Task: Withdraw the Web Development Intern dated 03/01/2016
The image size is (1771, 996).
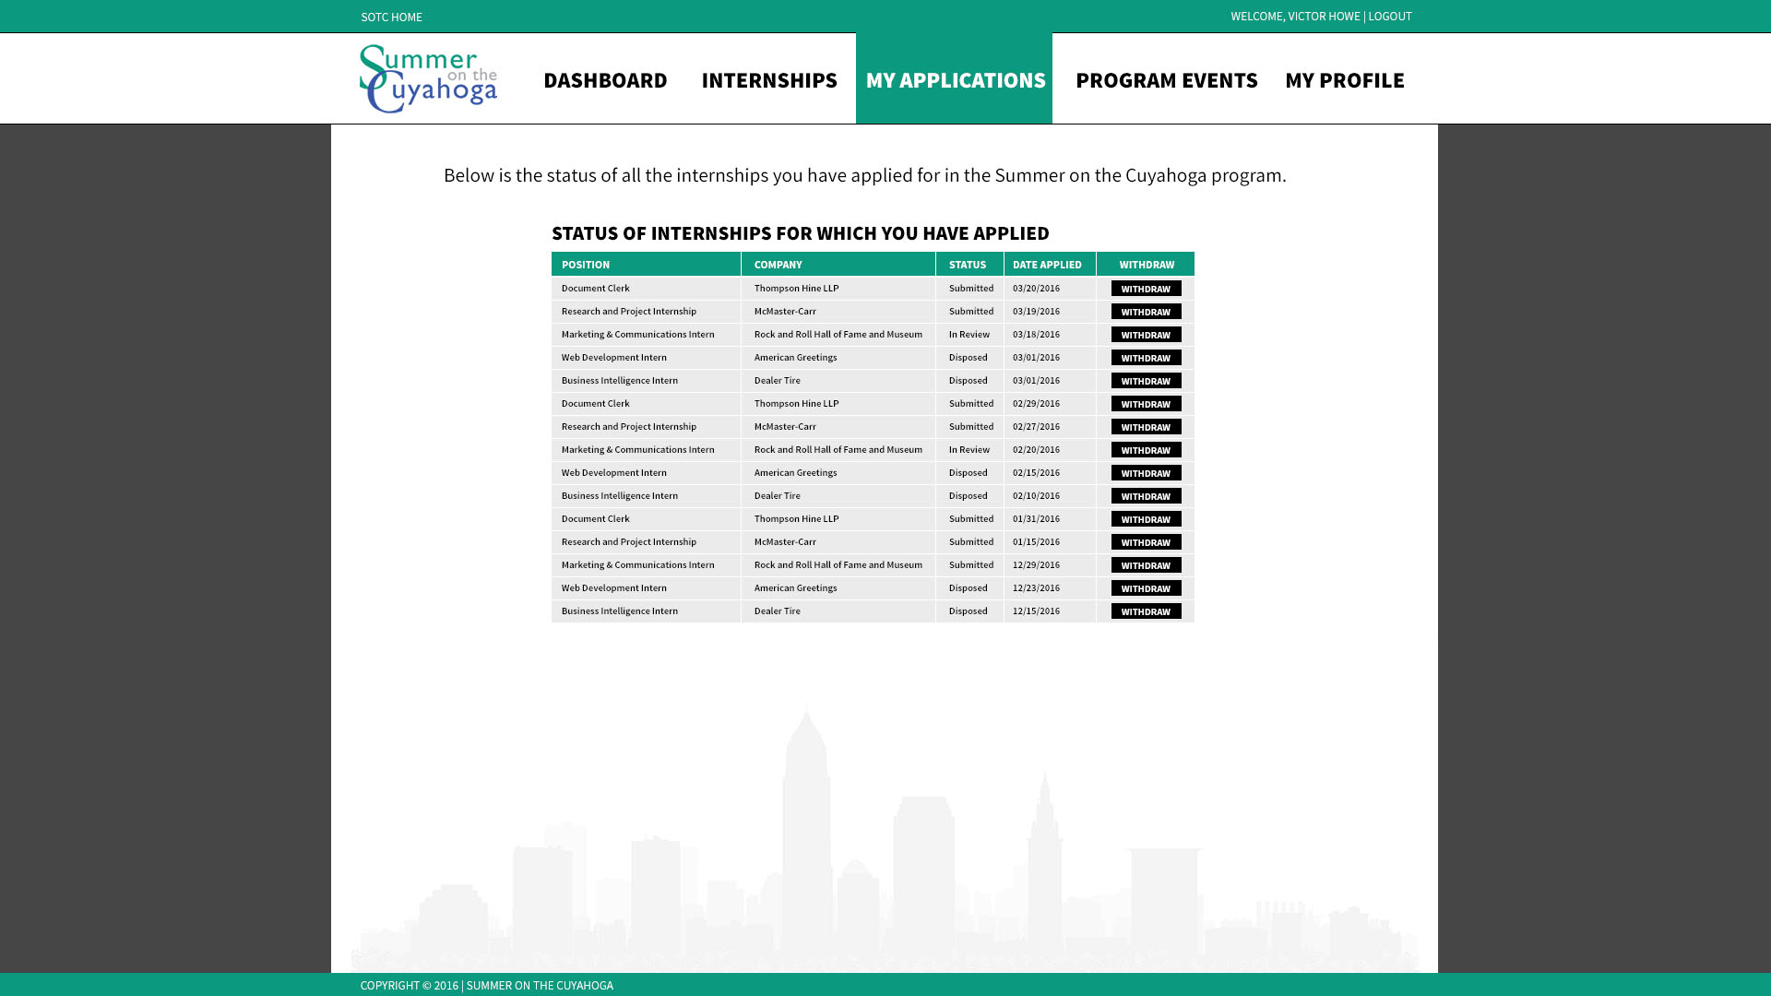Action: [1146, 358]
